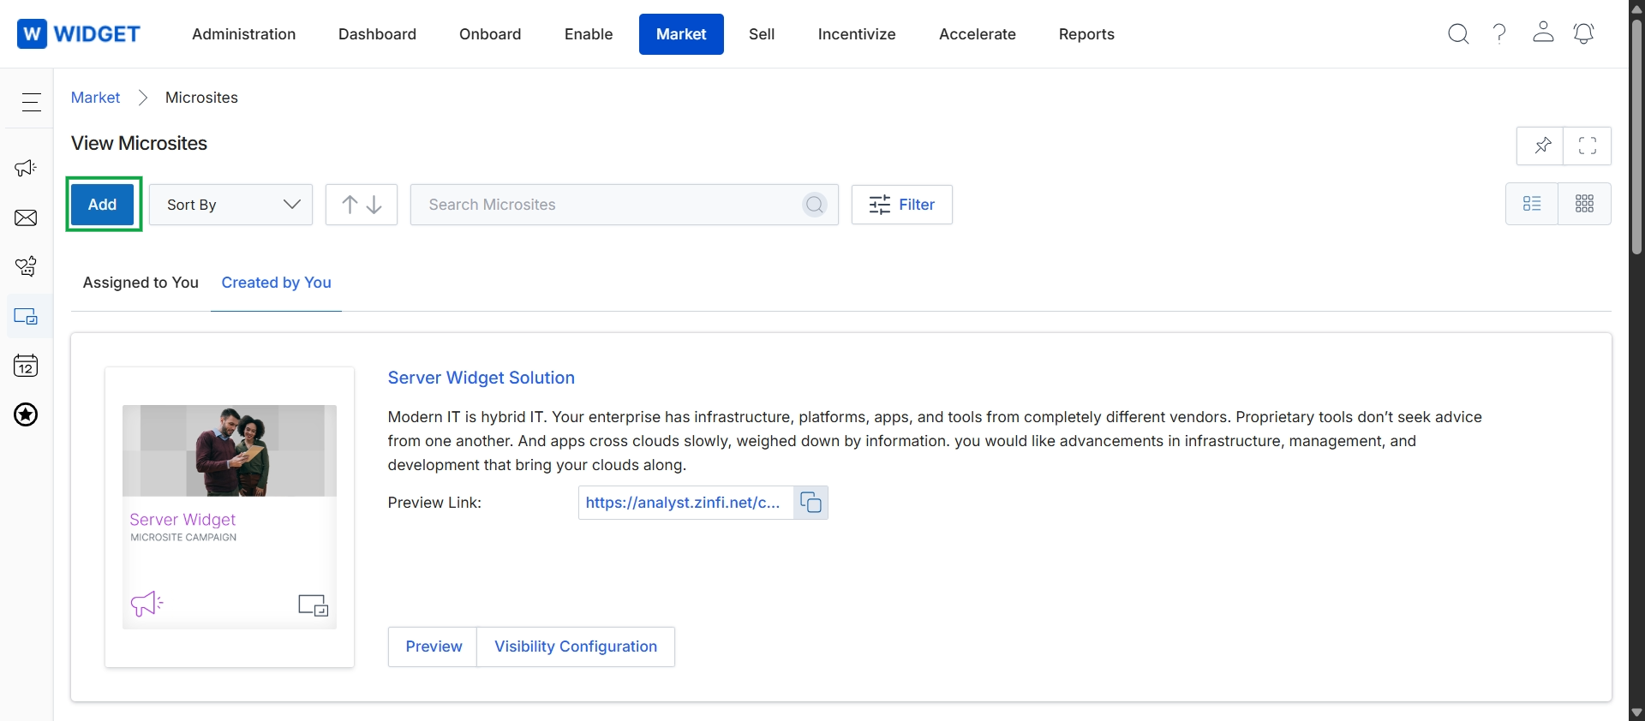Open the Filter options
Viewport: 1645px width, 721px height.
902,205
